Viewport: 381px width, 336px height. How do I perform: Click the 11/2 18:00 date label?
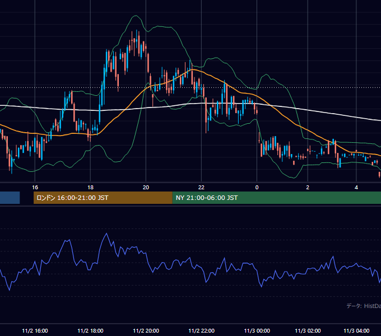click(90, 330)
